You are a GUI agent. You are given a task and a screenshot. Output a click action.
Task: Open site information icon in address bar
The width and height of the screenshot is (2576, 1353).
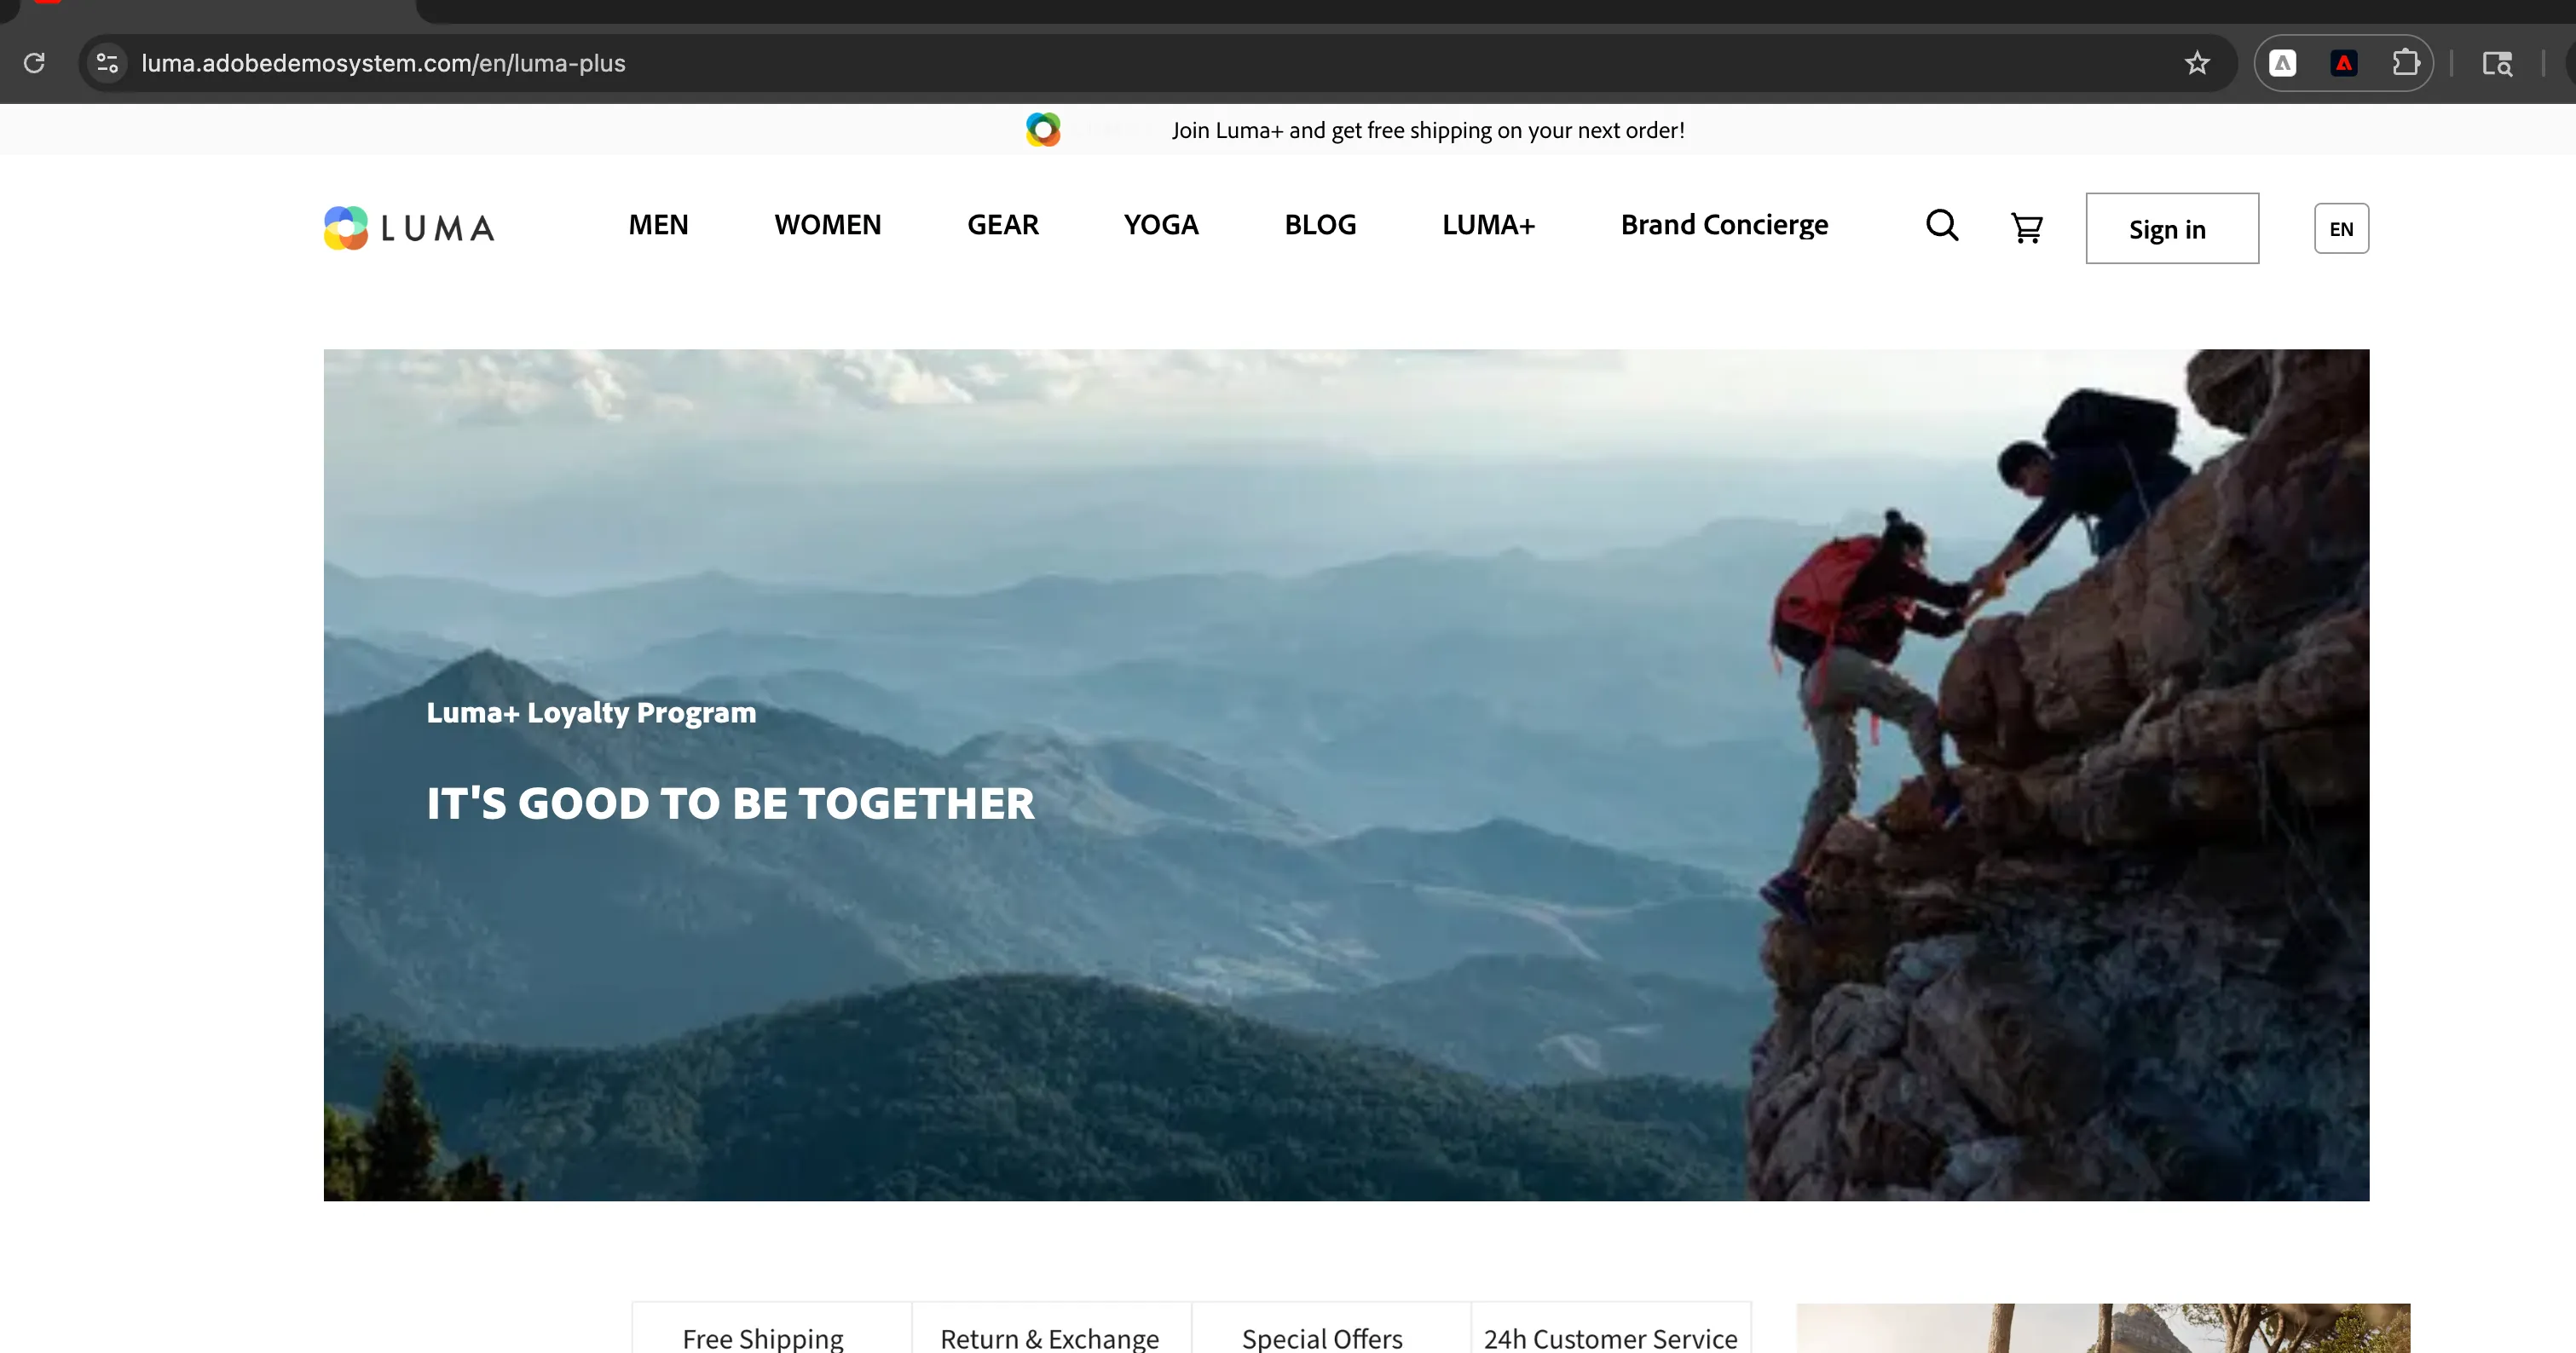(108, 63)
